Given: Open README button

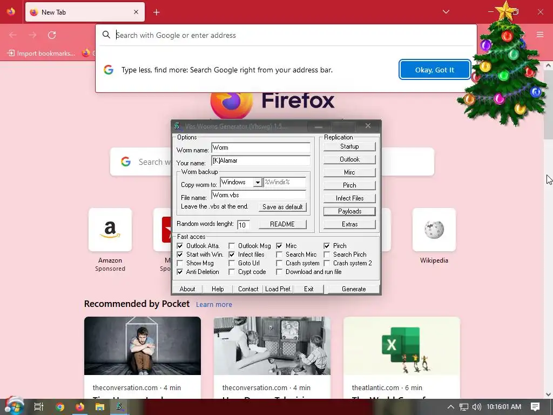Looking at the screenshot, I should pos(282,224).
